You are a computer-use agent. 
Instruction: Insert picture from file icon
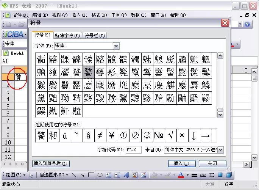(144, 175)
